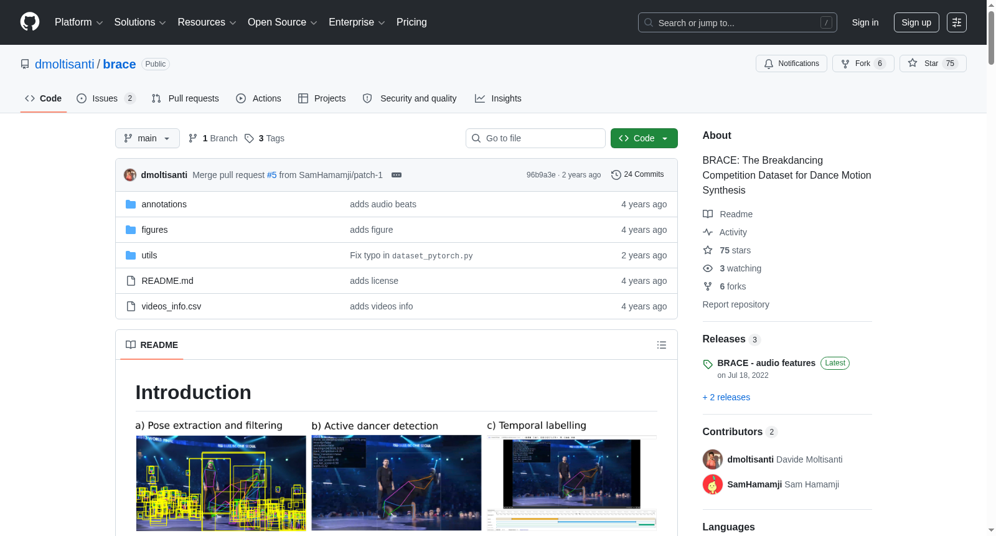Open the 'adds audio beats' commit message
This screenshot has height=536, width=996.
[x=383, y=204]
